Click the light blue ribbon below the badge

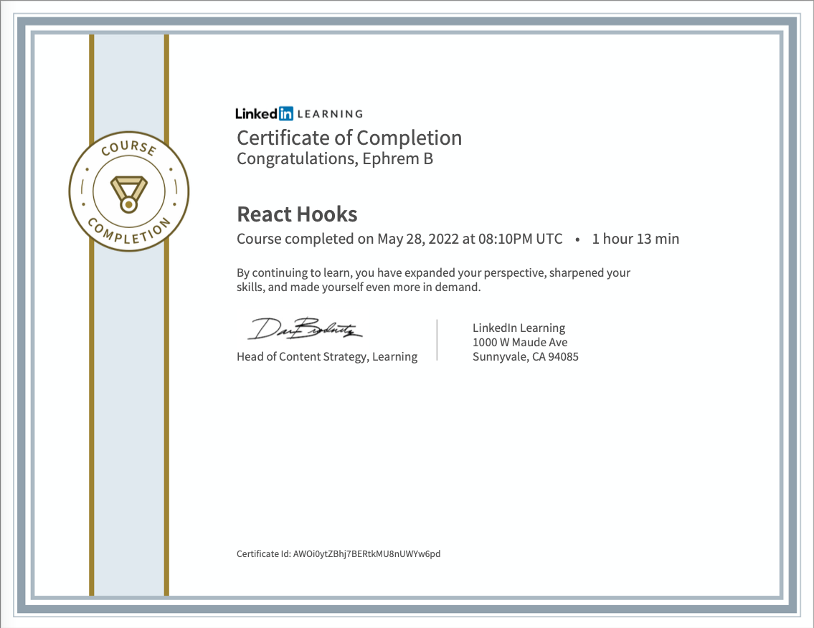click(x=129, y=430)
